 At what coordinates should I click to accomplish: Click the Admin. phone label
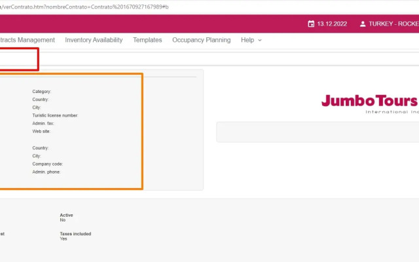coord(46,172)
